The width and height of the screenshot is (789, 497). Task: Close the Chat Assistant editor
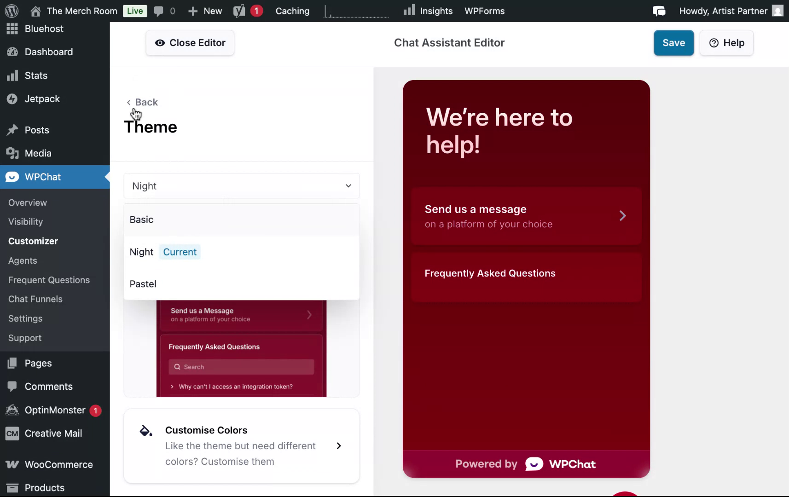click(x=190, y=42)
